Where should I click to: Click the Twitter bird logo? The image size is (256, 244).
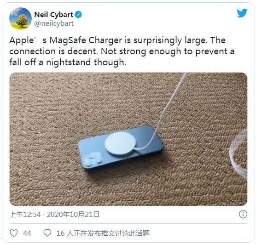(242, 13)
